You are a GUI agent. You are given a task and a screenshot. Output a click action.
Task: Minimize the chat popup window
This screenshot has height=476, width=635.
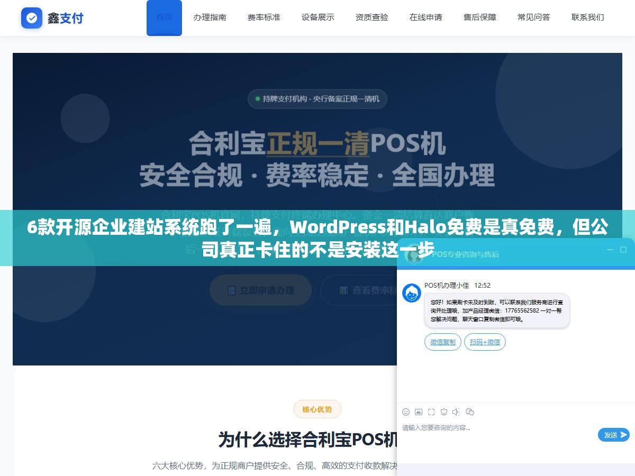610,250
